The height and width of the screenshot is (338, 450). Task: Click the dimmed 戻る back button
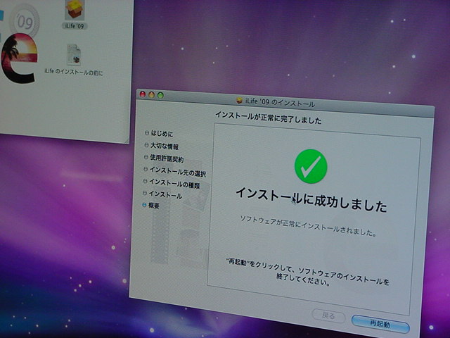pyautogui.click(x=328, y=316)
